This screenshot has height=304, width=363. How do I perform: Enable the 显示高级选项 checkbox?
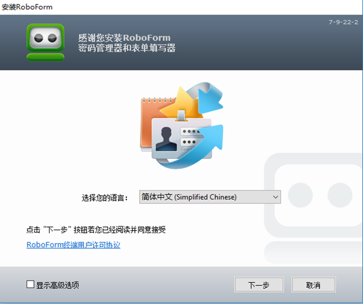tap(30, 285)
